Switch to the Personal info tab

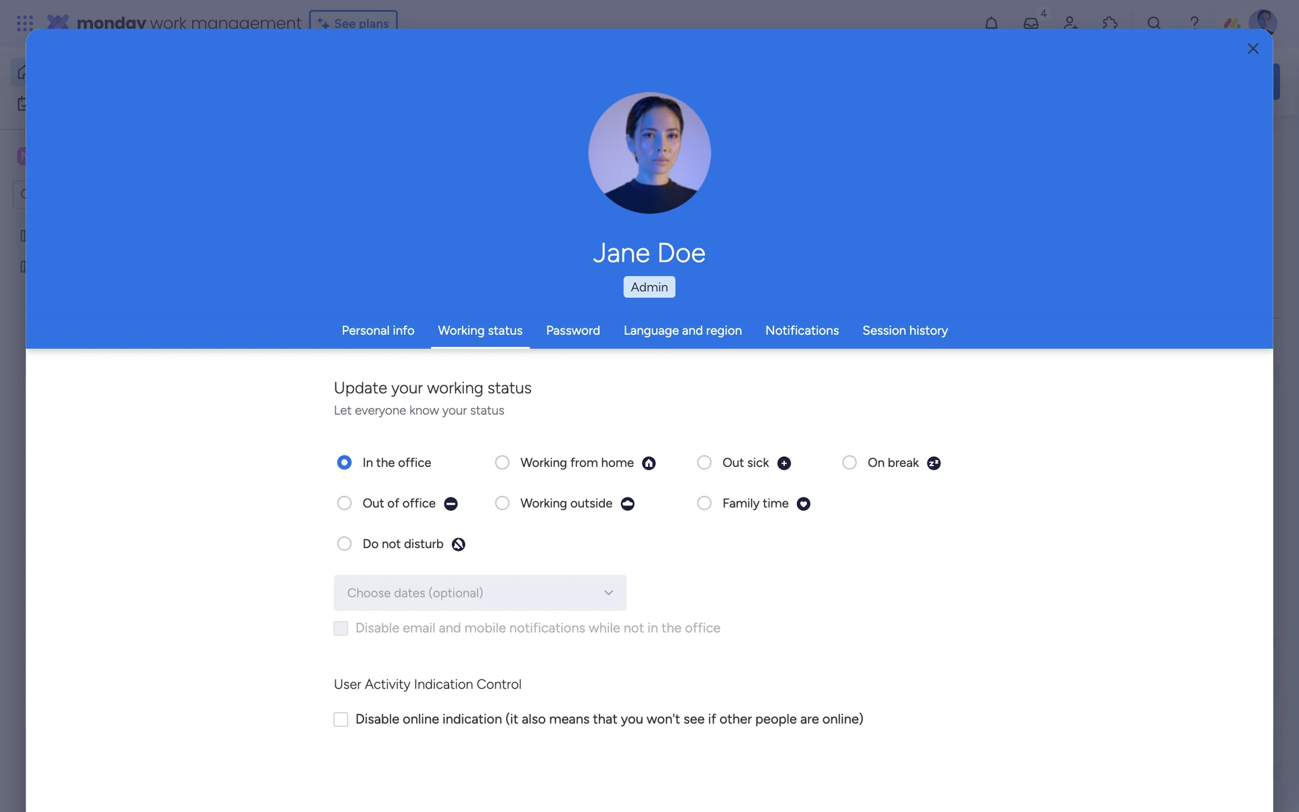point(378,330)
